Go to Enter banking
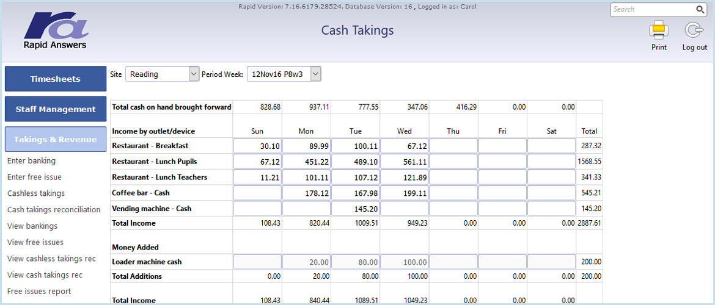The image size is (715, 305). pos(31,160)
